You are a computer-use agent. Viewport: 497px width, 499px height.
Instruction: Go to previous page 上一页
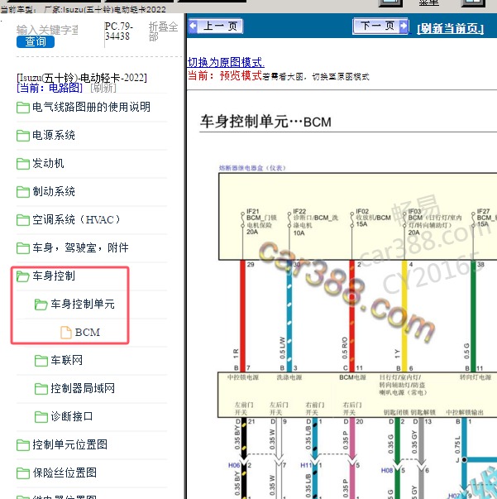pos(215,26)
